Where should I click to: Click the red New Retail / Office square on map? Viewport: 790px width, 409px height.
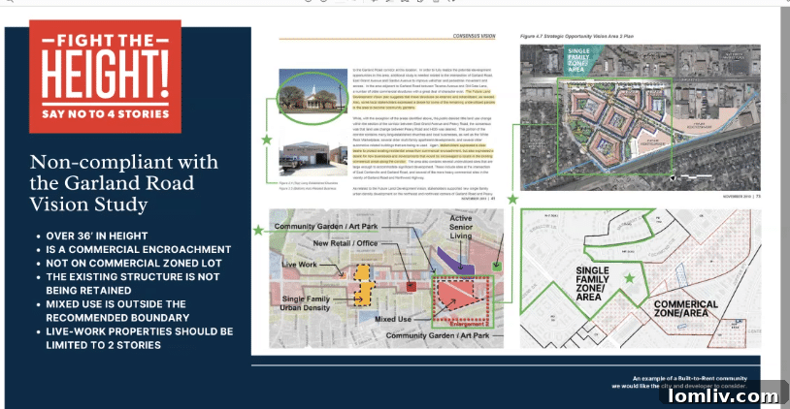click(x=411, y=287)
